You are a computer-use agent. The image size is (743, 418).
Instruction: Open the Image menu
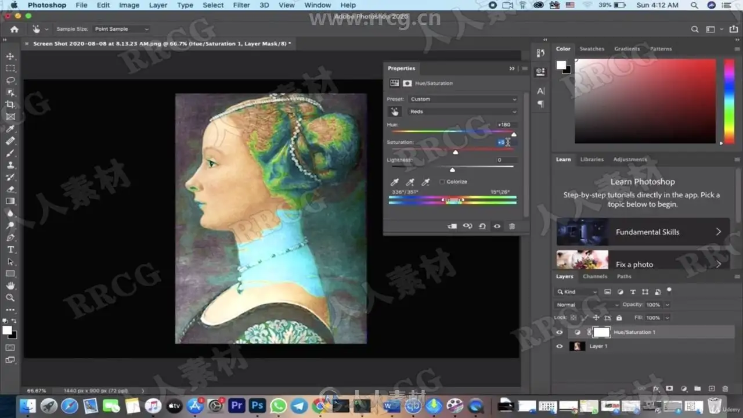pyautogui.click(x=129, y=5)
